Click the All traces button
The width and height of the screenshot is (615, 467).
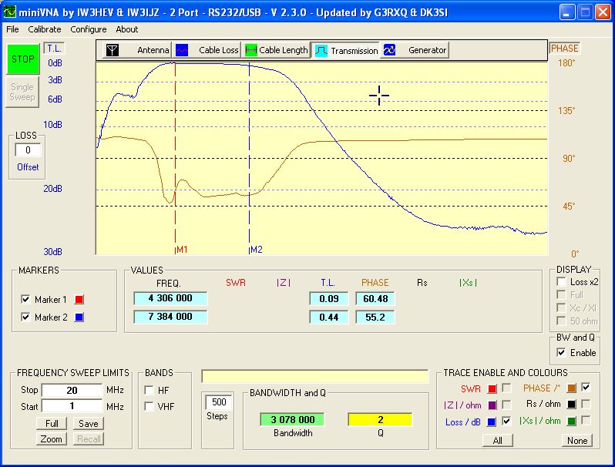coord(498,441)
